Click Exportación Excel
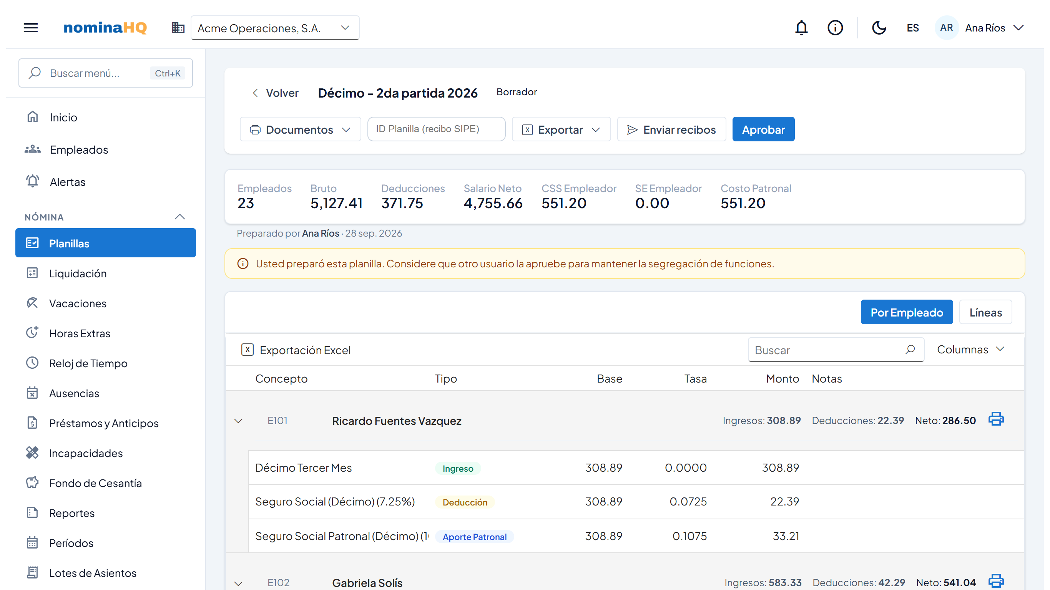The height and width of the screenshot is (590, 1050). [x=296, y=350]
